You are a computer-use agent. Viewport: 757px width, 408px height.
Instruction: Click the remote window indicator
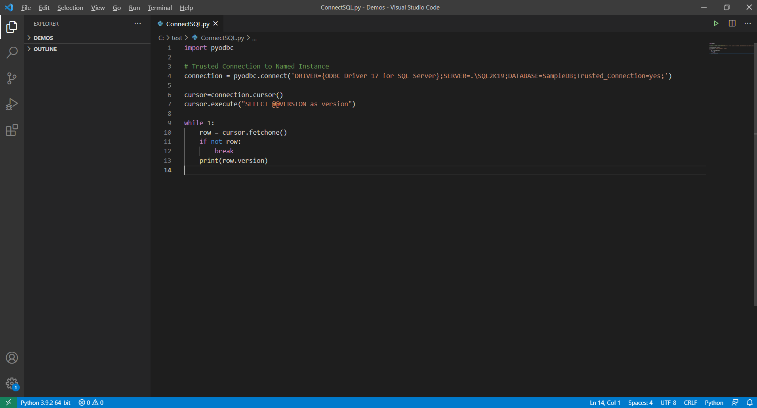click(8, 402)
